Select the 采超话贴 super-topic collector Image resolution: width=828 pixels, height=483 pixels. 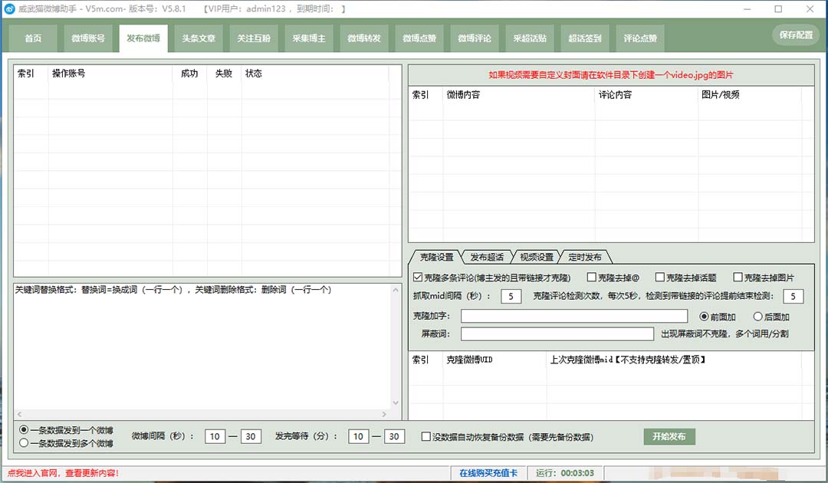click(529, 38)
